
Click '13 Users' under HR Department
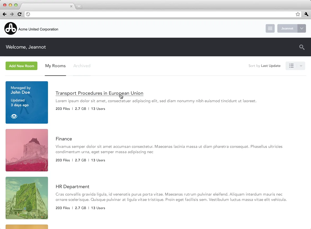98,208
